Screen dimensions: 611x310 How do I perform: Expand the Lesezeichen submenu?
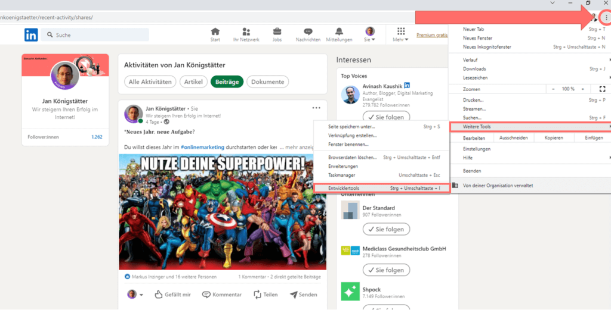point(530,78)
